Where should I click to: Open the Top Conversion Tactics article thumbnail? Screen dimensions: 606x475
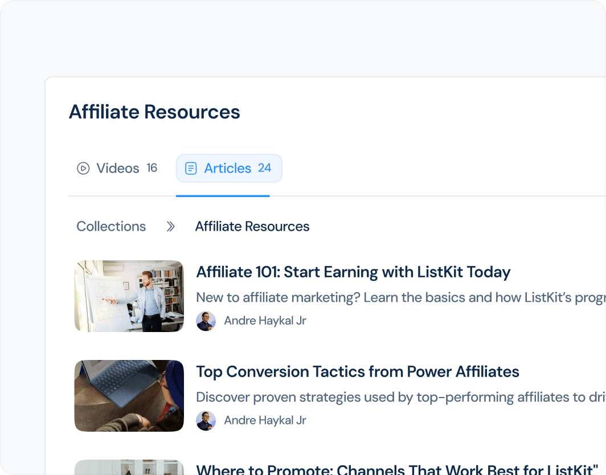[129, 396]
